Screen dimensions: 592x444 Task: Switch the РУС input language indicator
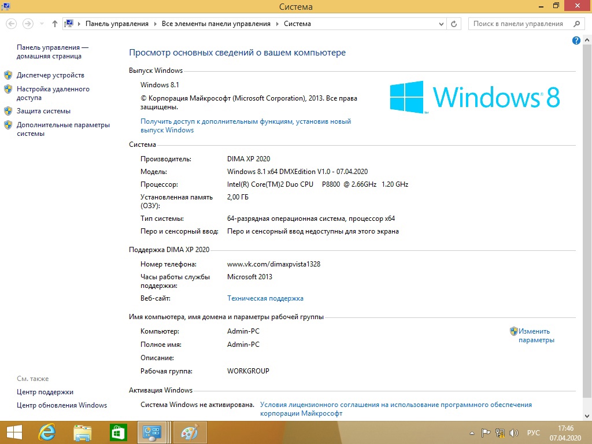(534, 432)
